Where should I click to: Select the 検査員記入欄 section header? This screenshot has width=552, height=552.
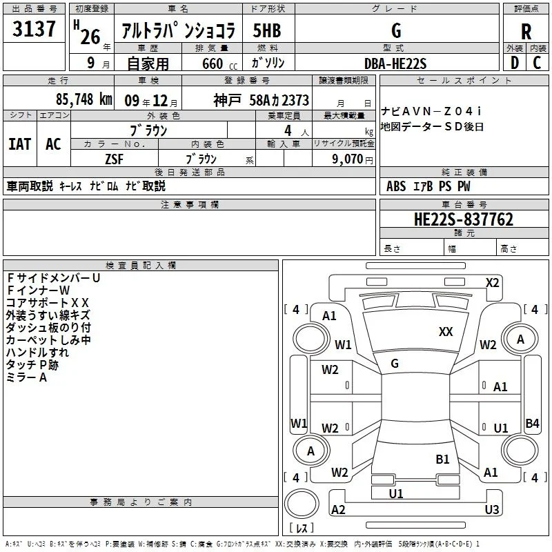pos(141,266)
